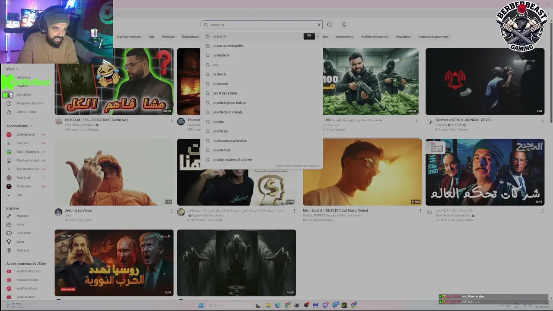The image size is (553, 311).
Task: Open the Podcasts icon under Explorer
Action: (9, 251)
